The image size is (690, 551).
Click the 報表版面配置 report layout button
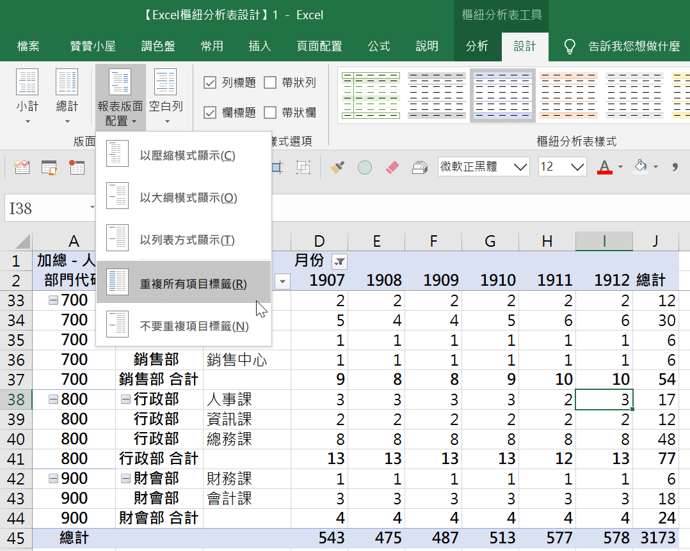pyautogui.click(x=120, y=97)
